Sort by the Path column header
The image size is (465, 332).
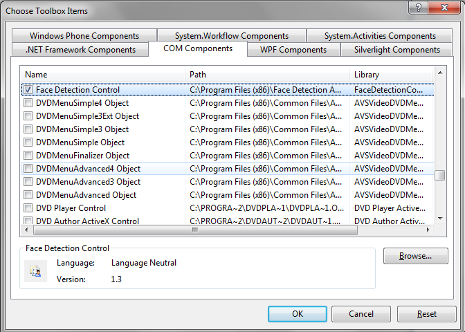point(268,74)
